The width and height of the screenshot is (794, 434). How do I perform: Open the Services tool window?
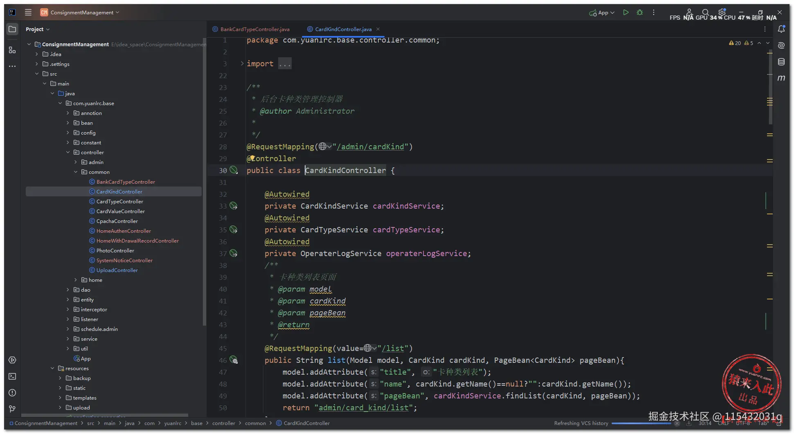[x=12, y=360]
